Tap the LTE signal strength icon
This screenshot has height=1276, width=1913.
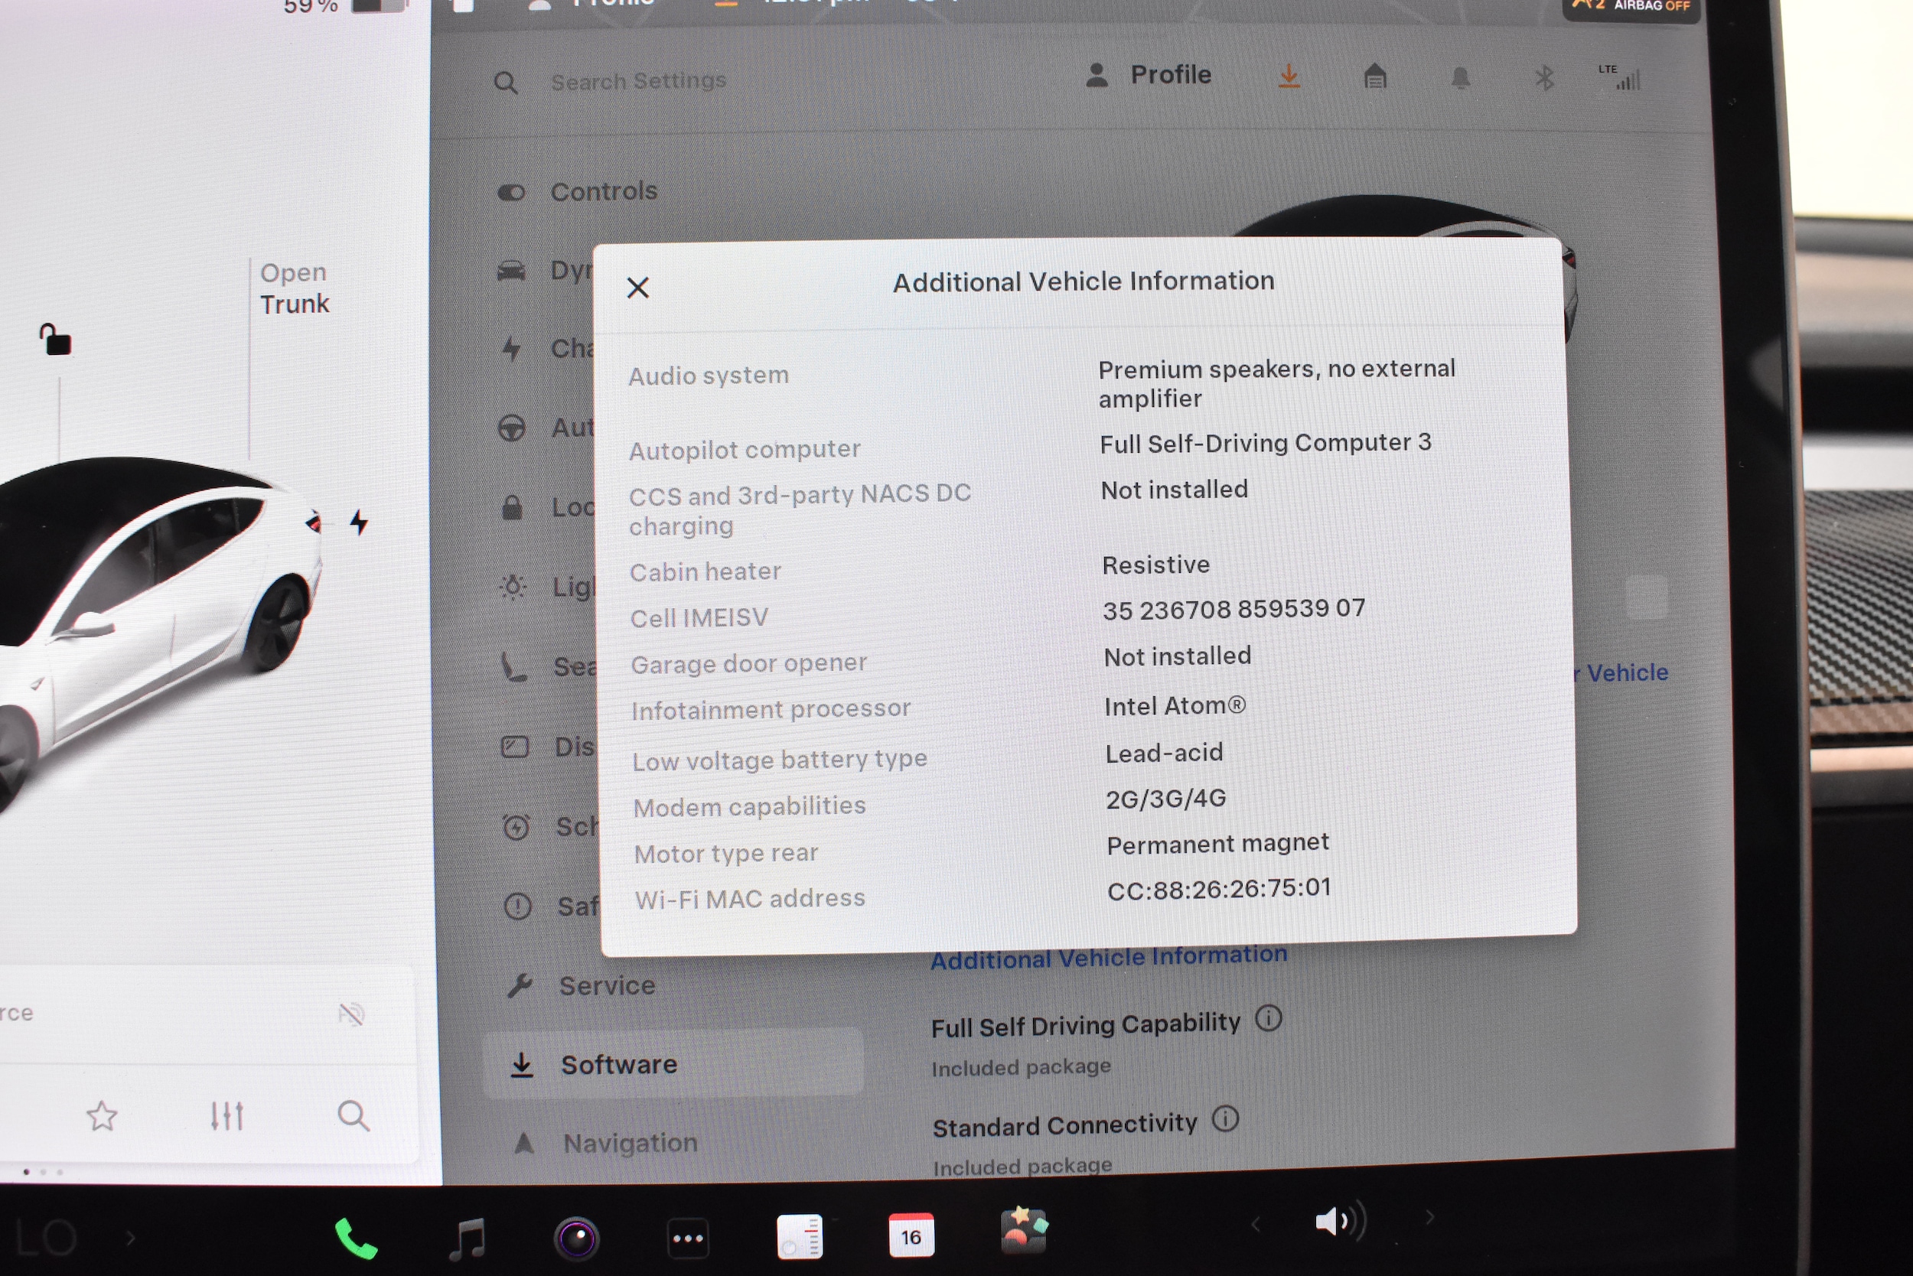click(1619, 77)
